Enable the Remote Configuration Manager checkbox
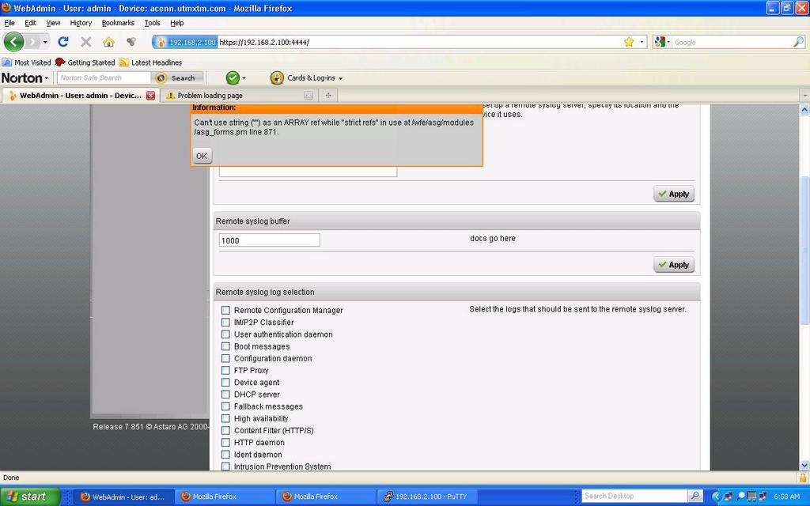 click(x=225, y=311)
